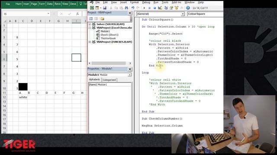Click the Copy icon in VBA toolbar
Image resolution: width=277 pixels, height=155 pixels.
coord(116,8)
